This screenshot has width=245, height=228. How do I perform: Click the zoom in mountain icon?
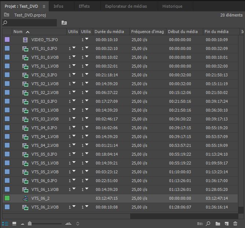[68, 224]
